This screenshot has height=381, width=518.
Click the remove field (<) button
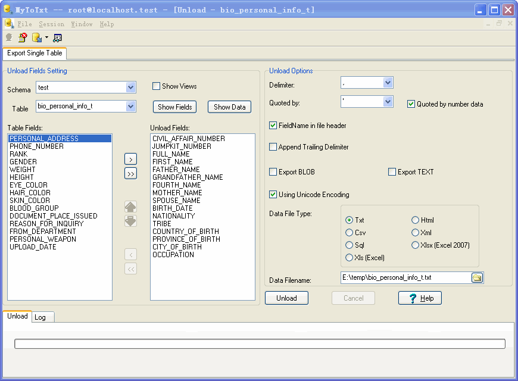(x=131, y=254)
